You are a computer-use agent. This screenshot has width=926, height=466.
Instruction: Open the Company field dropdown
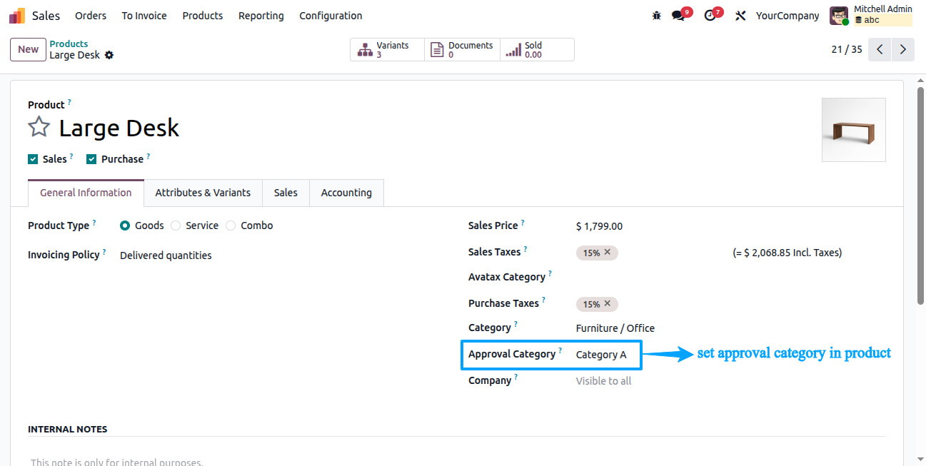point(730,381)
